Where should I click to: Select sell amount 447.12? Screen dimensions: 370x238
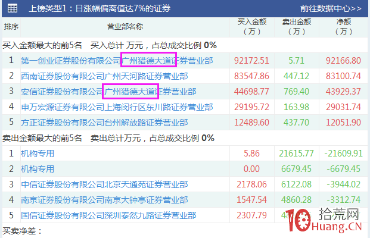[296, 76]
